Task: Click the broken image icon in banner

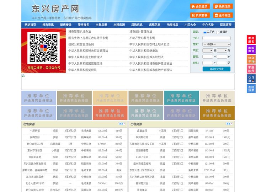Action: pos(23,76)
